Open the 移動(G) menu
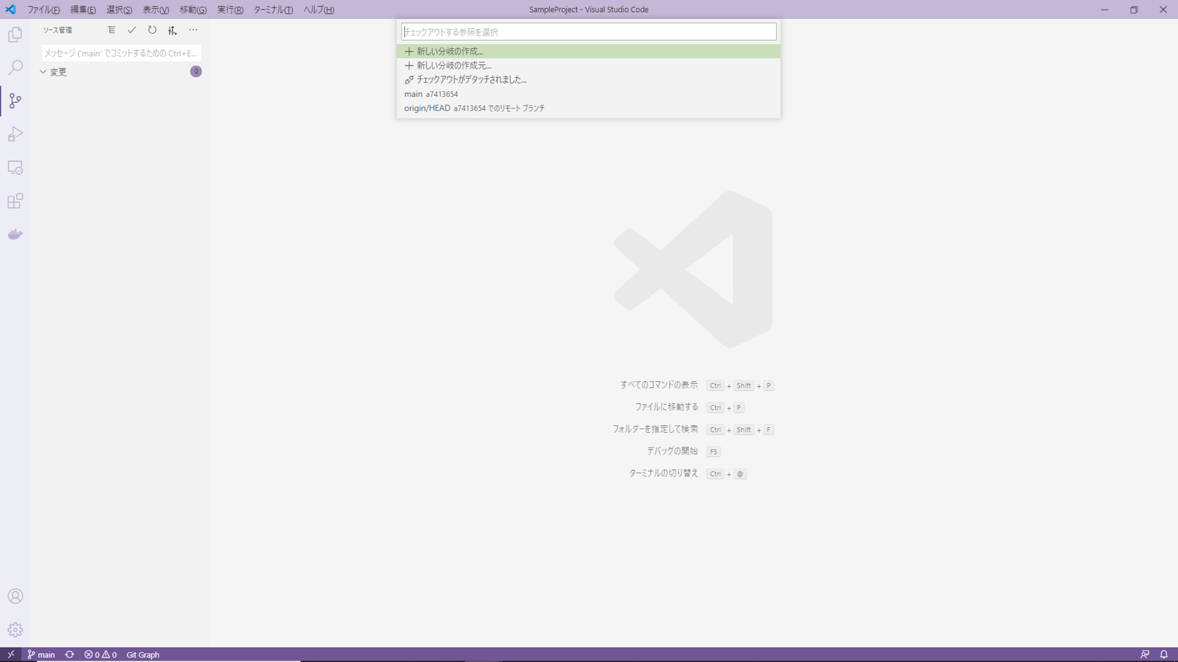 click(193, 10)
